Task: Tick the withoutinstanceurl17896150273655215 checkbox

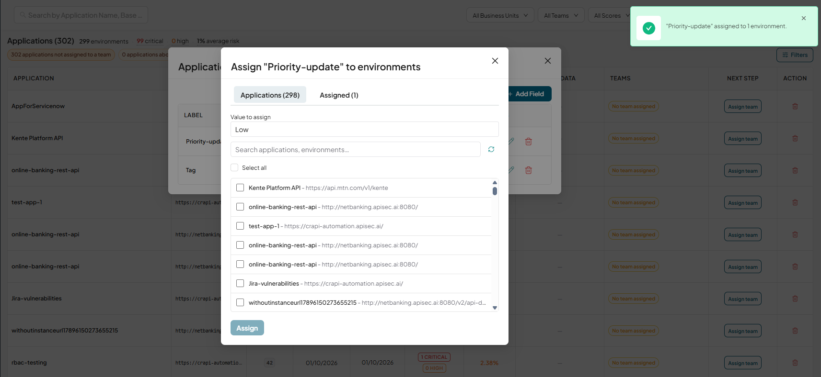Action: [x=240, y=302]
